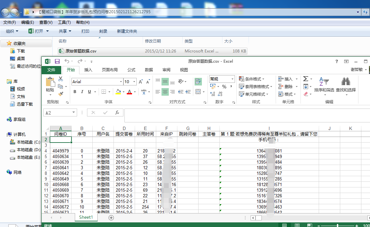Select the Sheet1 tab
This screenshot has height=227, width=370.
86,217
